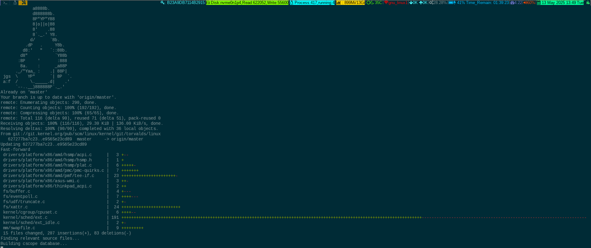Click the key icon beside B23A9DB7114B2915
591x248 pixels.
[x=163, y=2]
